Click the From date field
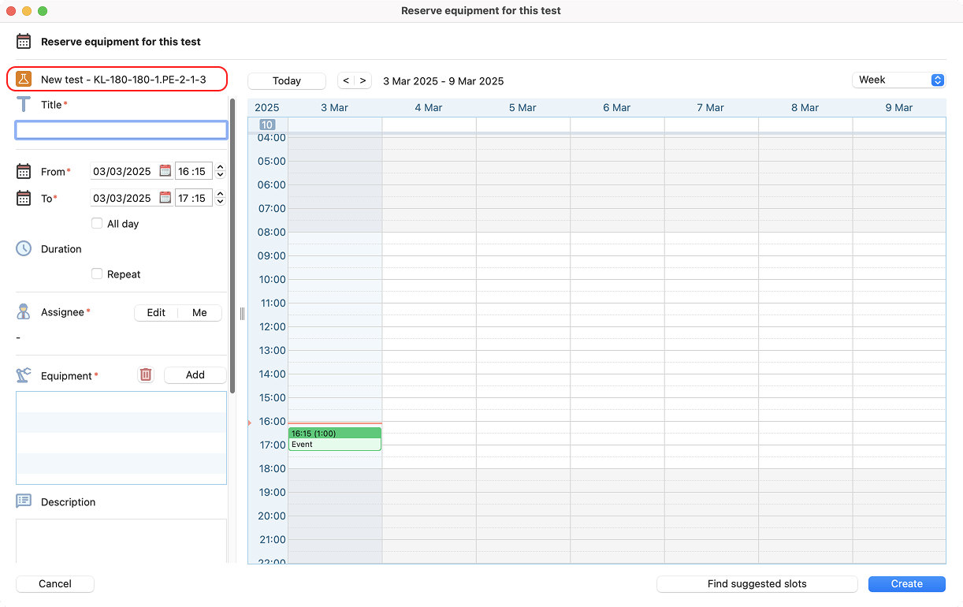 click(x=125, y=171)
